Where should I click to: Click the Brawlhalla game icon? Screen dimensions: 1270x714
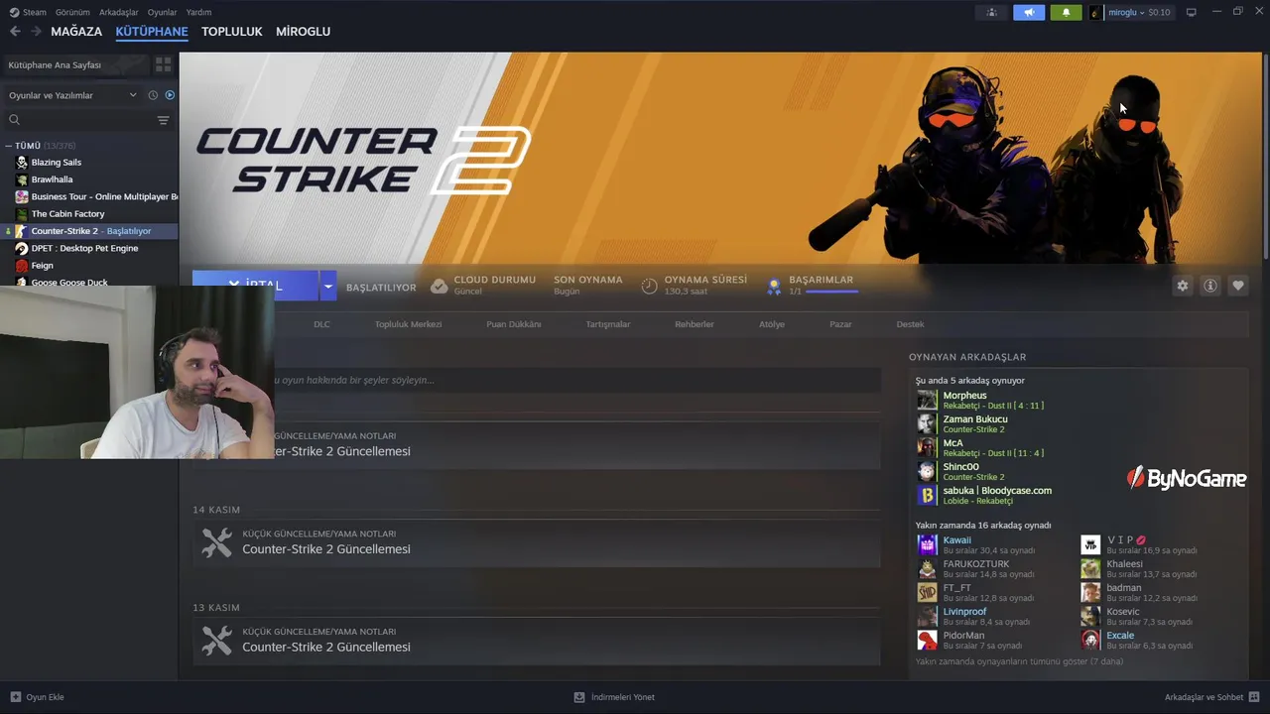22,179
